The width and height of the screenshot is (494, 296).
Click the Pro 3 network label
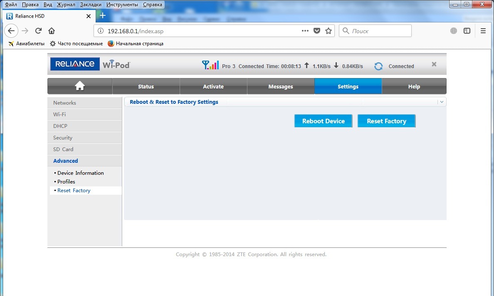coord(229,66)
